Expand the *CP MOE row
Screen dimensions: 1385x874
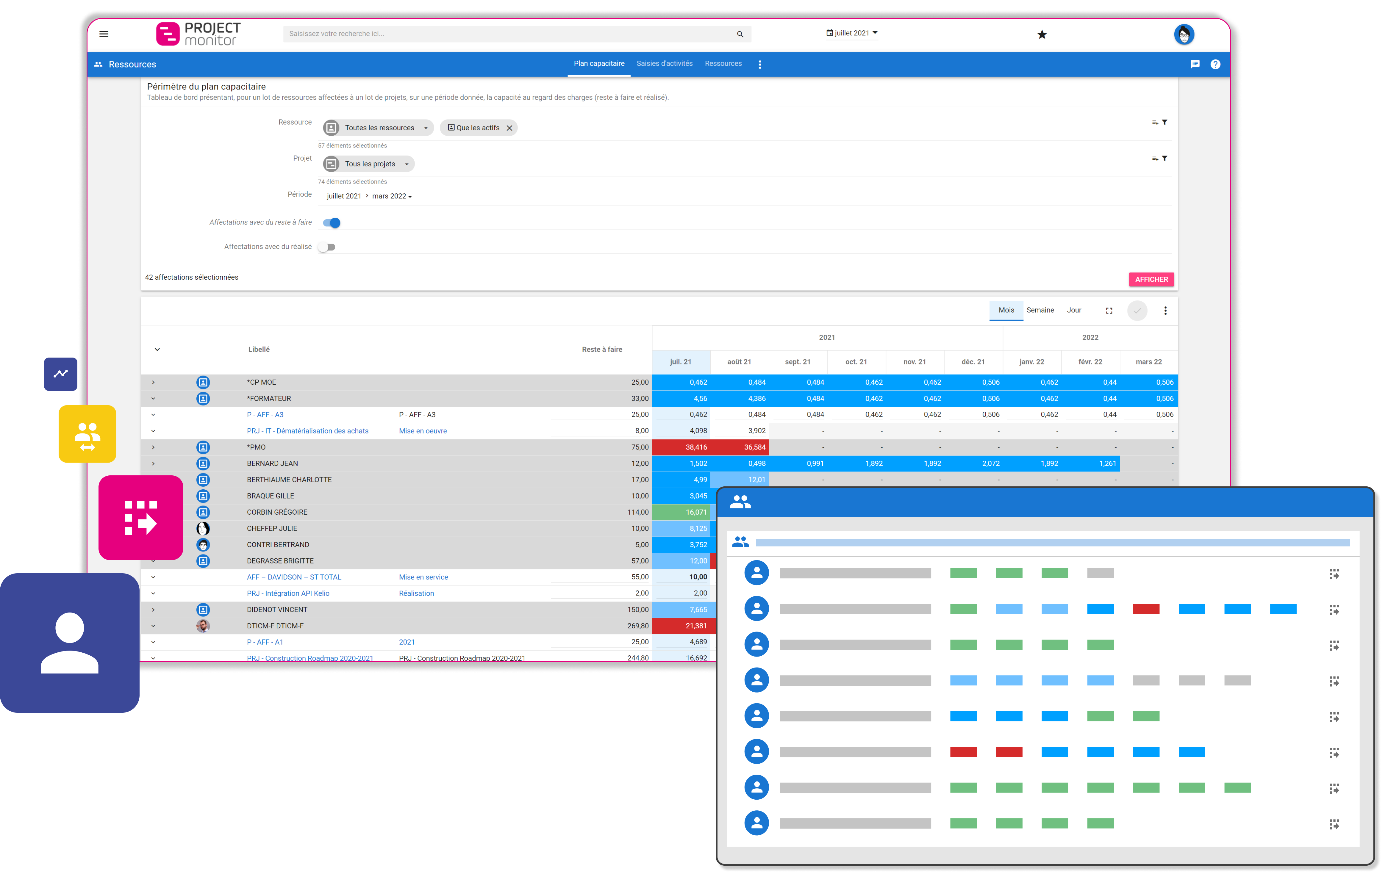pos(153,382)
